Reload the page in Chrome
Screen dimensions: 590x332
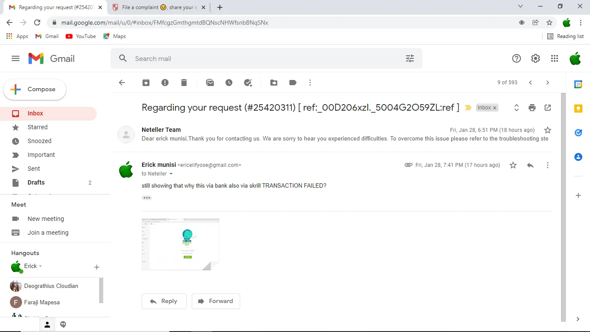[x=37, y=22]
